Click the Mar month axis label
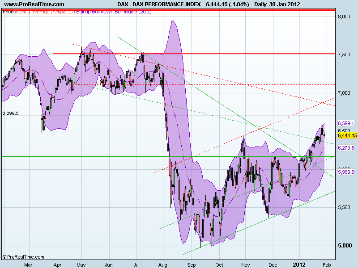 click(x=28, y=265)
